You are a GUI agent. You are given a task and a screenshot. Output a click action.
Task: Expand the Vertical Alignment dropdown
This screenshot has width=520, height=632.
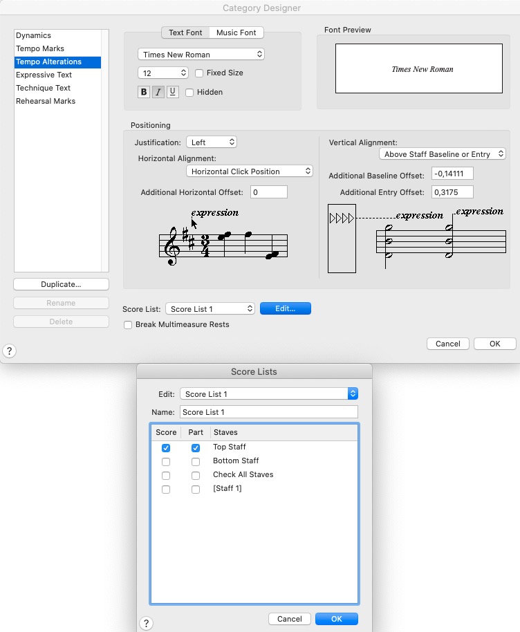(443, 154)
